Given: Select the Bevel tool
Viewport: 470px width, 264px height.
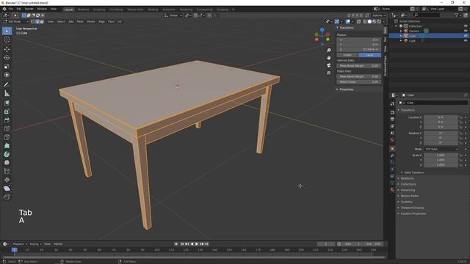Looking at the screenshot, I should pyautogui.click(x=7, y=120).
